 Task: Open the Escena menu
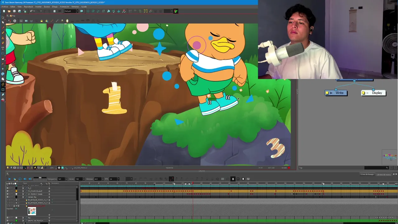[x=47, y=7]
